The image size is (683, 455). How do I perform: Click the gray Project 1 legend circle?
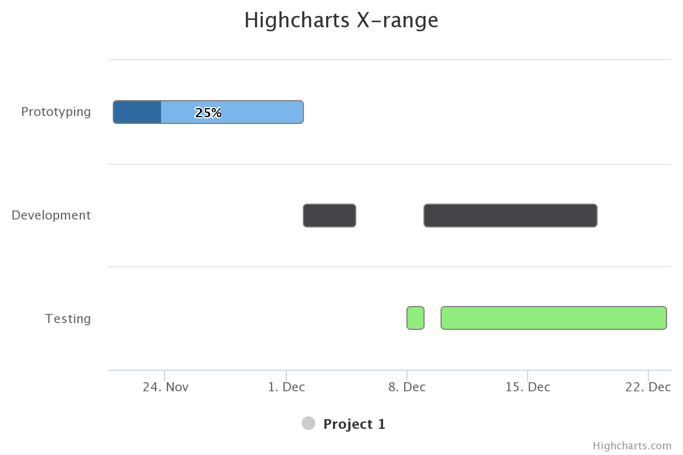click(x=308, y=423)
